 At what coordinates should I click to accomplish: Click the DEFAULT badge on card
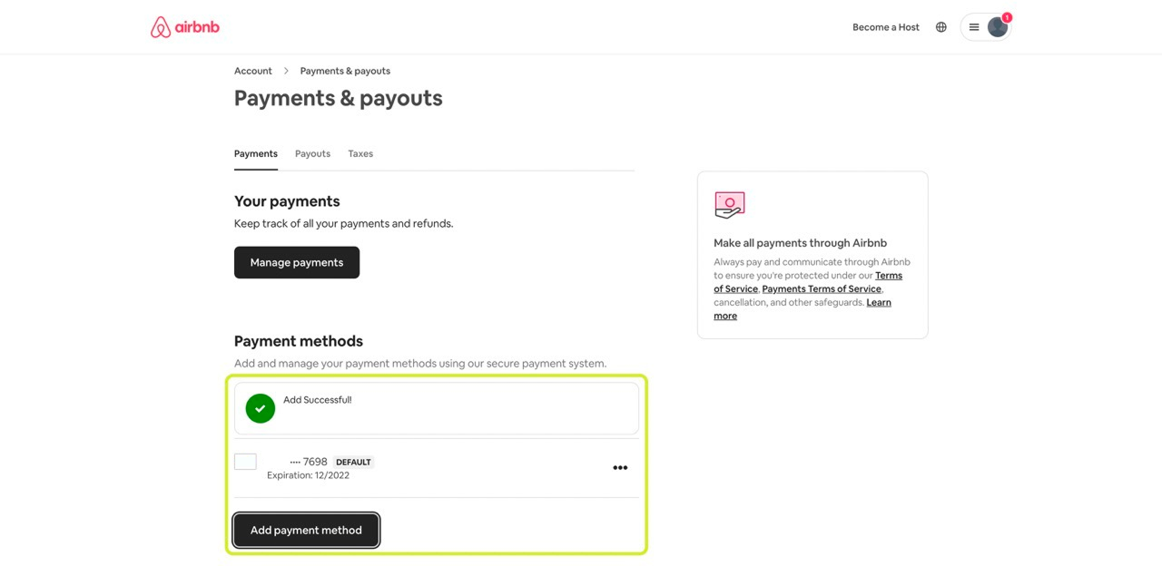353,463
